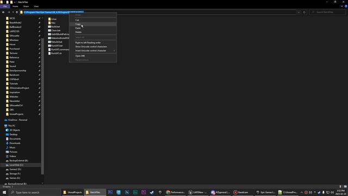Open the address bar history dropdown

tap(299, 12)
